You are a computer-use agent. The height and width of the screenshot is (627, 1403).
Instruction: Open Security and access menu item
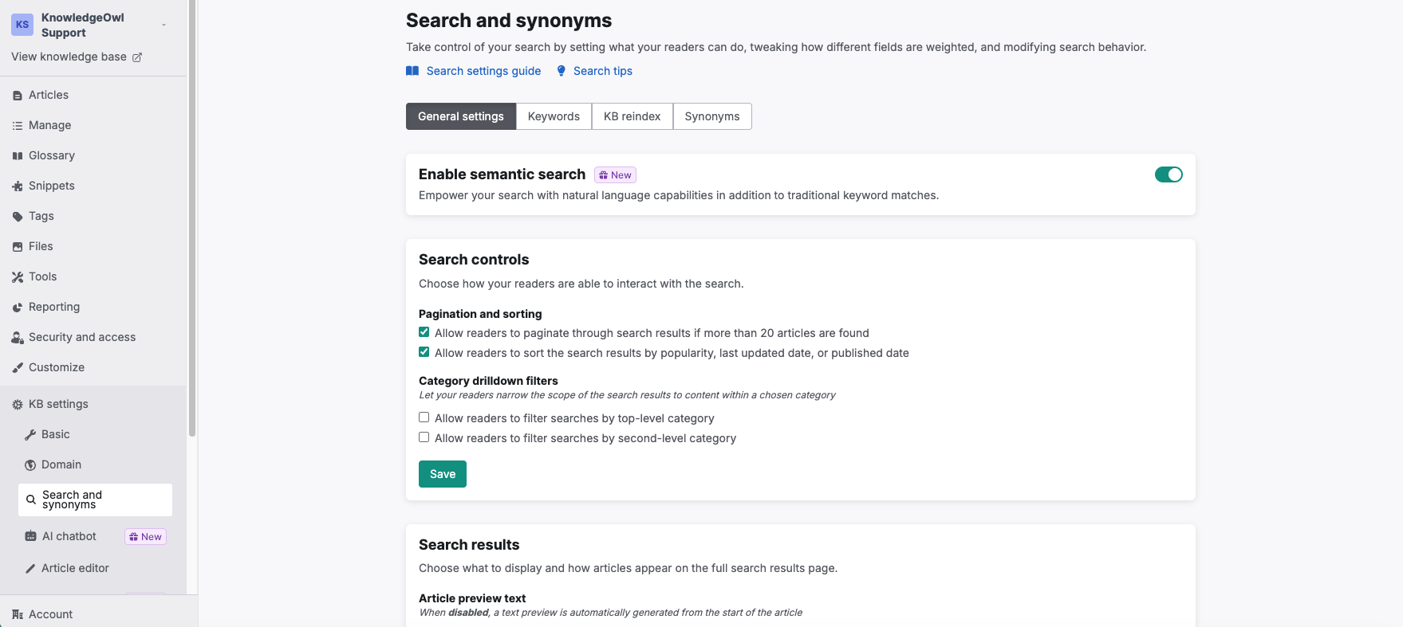coord(82,337)
